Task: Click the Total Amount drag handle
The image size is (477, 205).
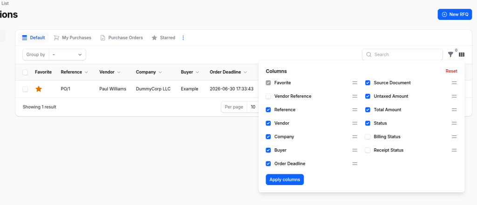Action: click(454, 110)
